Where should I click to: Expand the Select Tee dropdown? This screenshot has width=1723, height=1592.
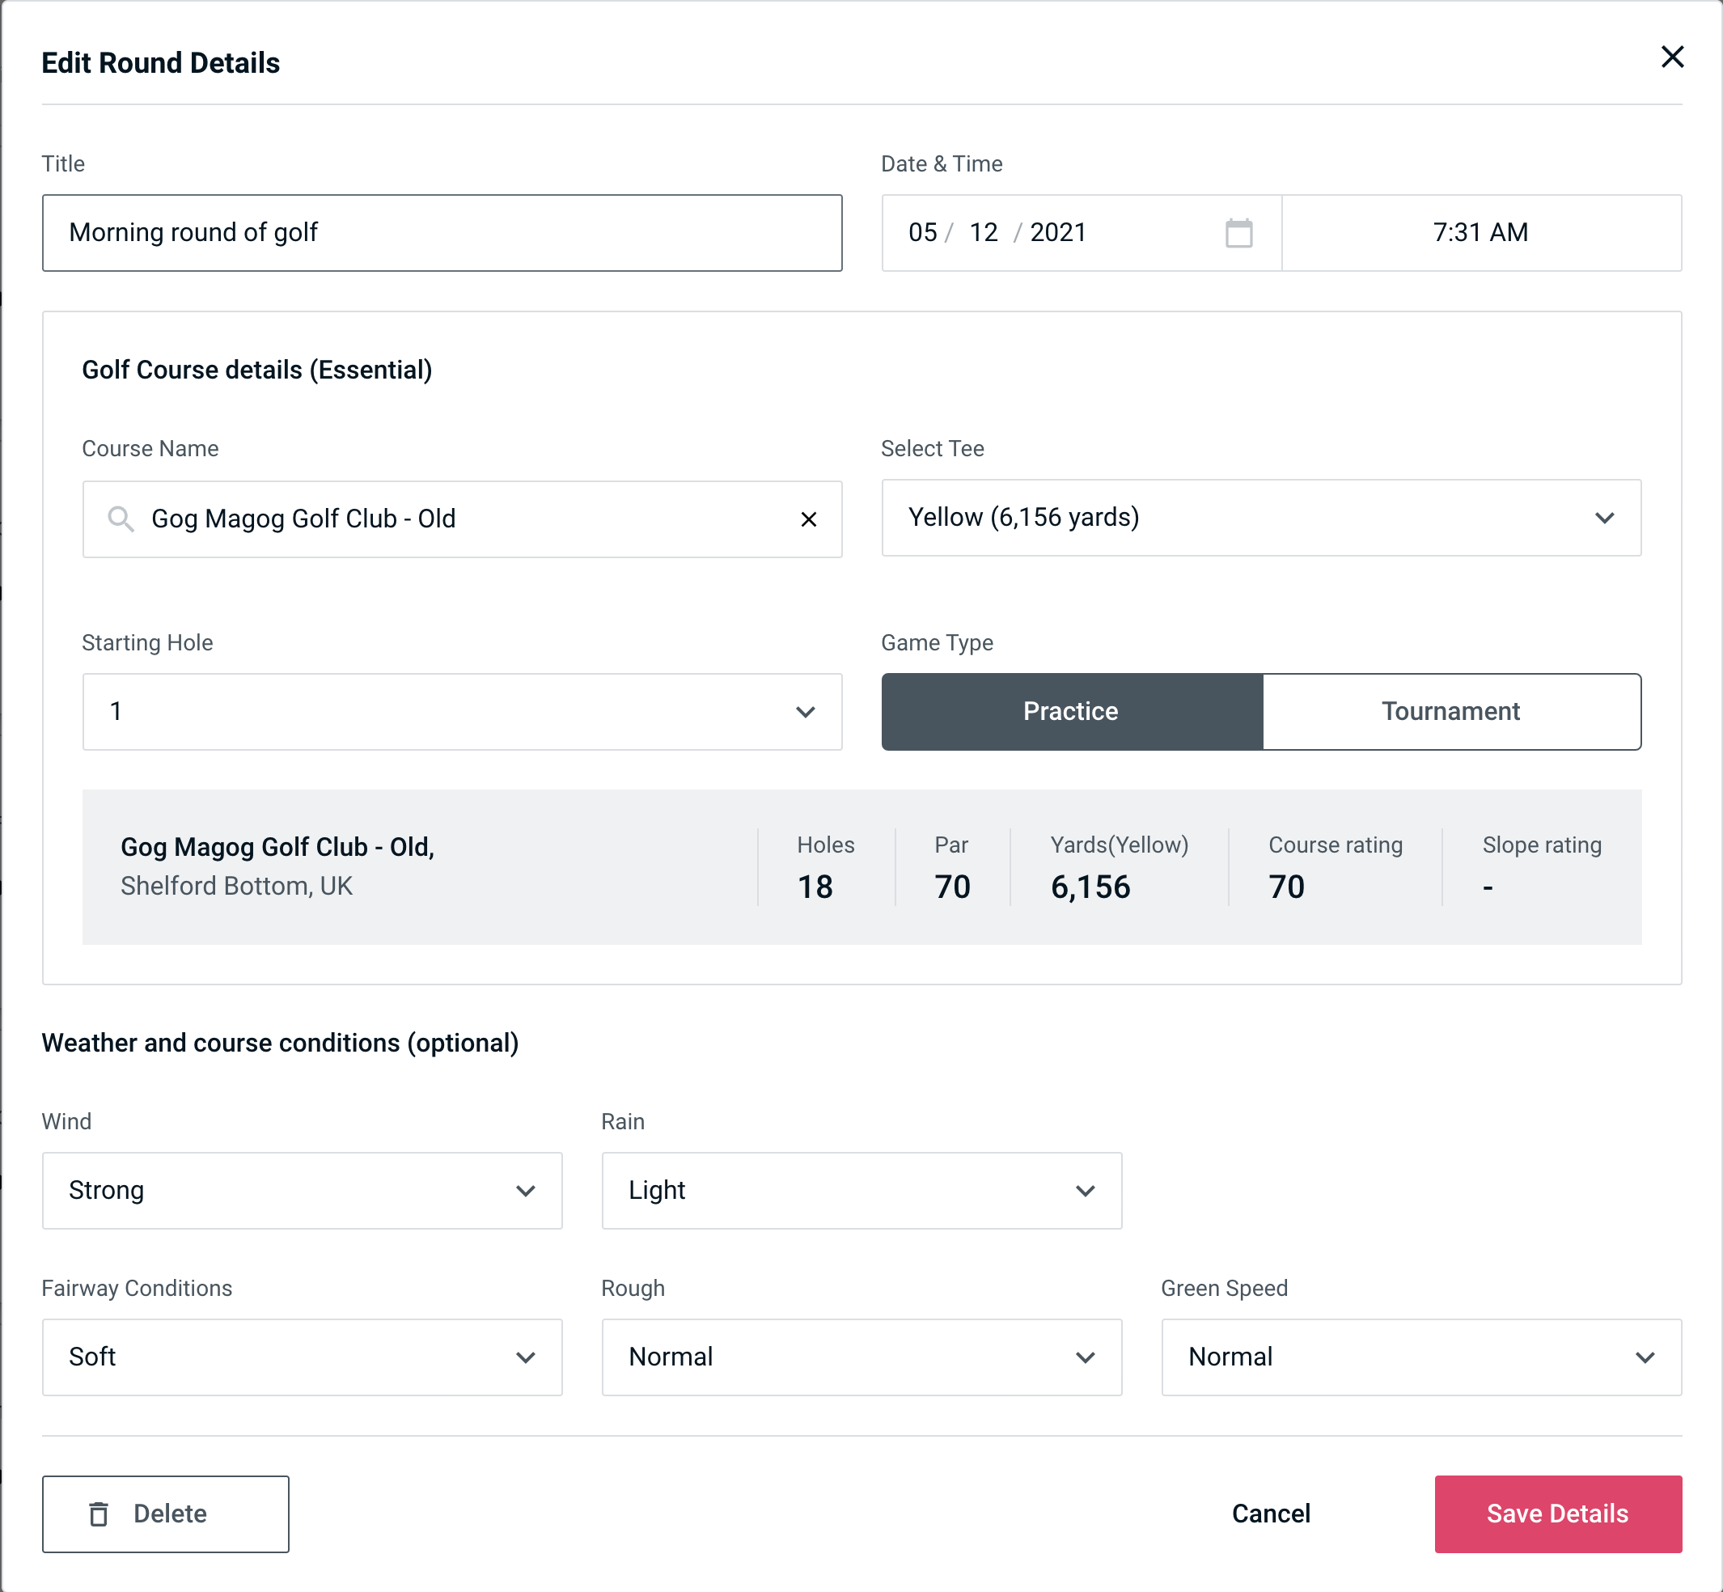(x=1261, y=518)
